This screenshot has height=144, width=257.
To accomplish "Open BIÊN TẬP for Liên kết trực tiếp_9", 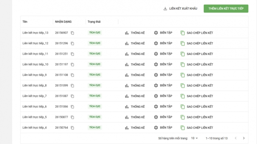I will point(163,75).
